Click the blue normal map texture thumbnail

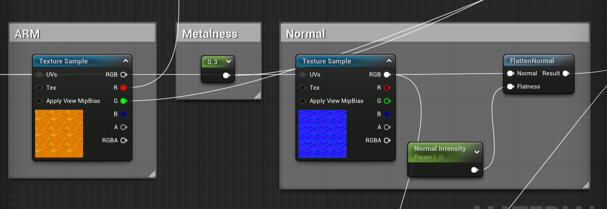(322, 134)
